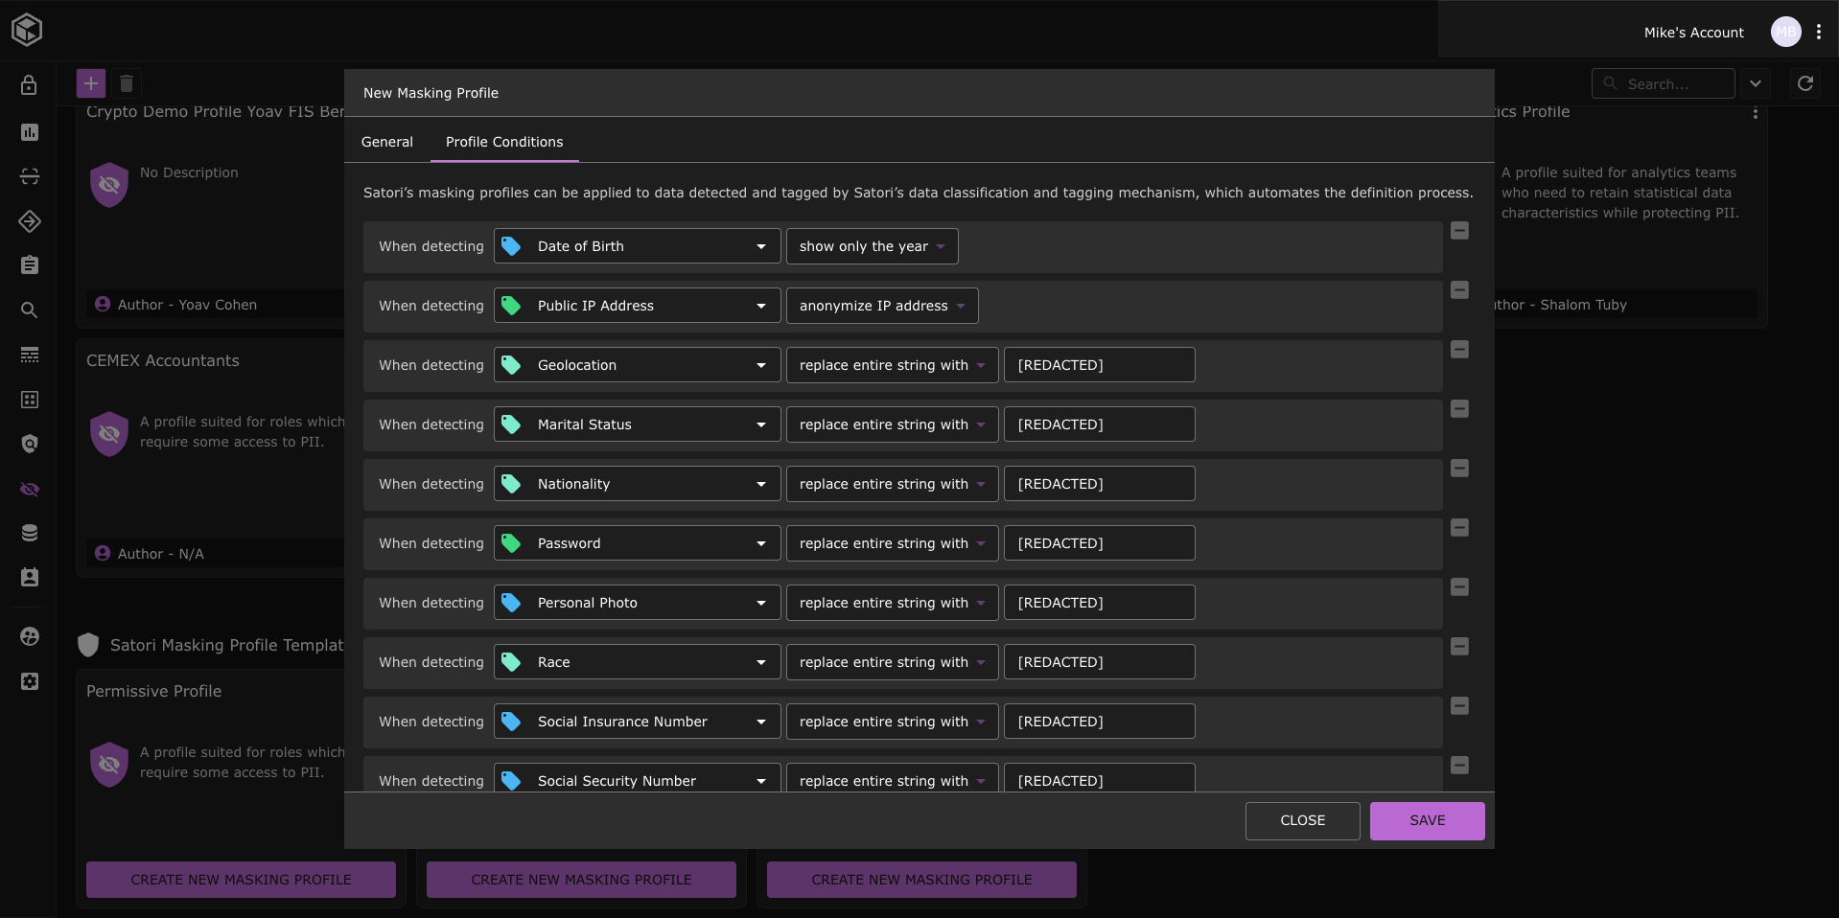Open the 'anonymize IP address' action dropdown

coord(881,306)
